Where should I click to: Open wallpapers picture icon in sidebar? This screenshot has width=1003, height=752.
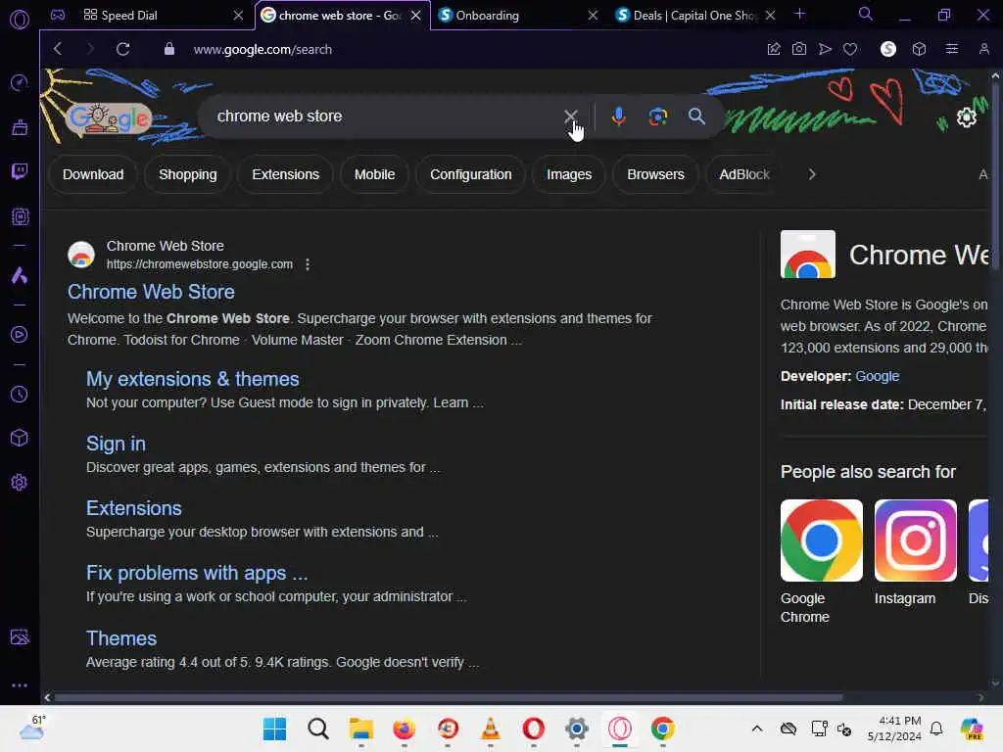click(x=20, y=636)
